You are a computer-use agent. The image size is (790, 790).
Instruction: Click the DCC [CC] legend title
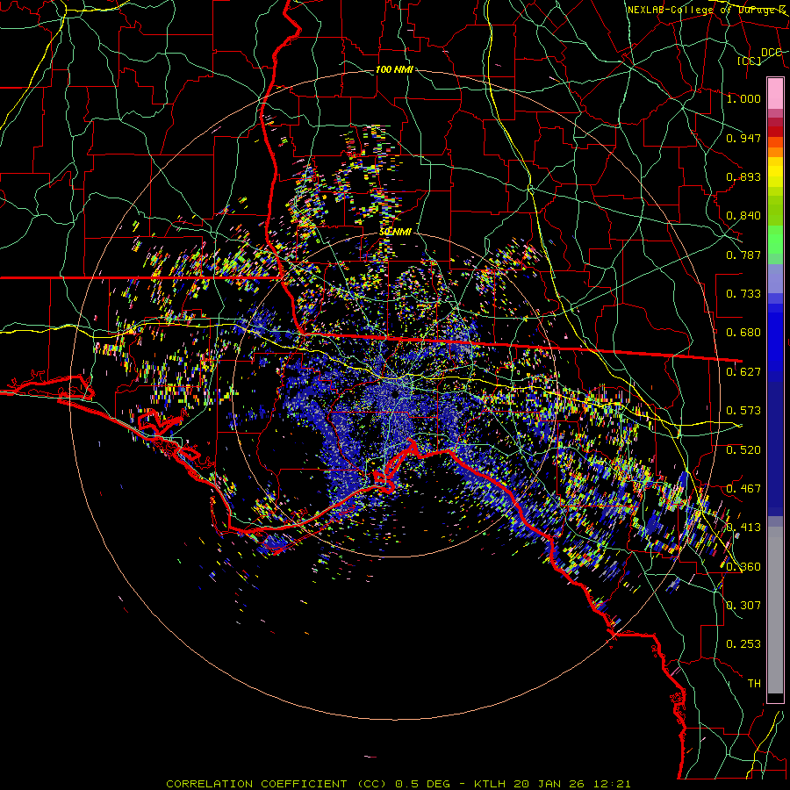759,56
